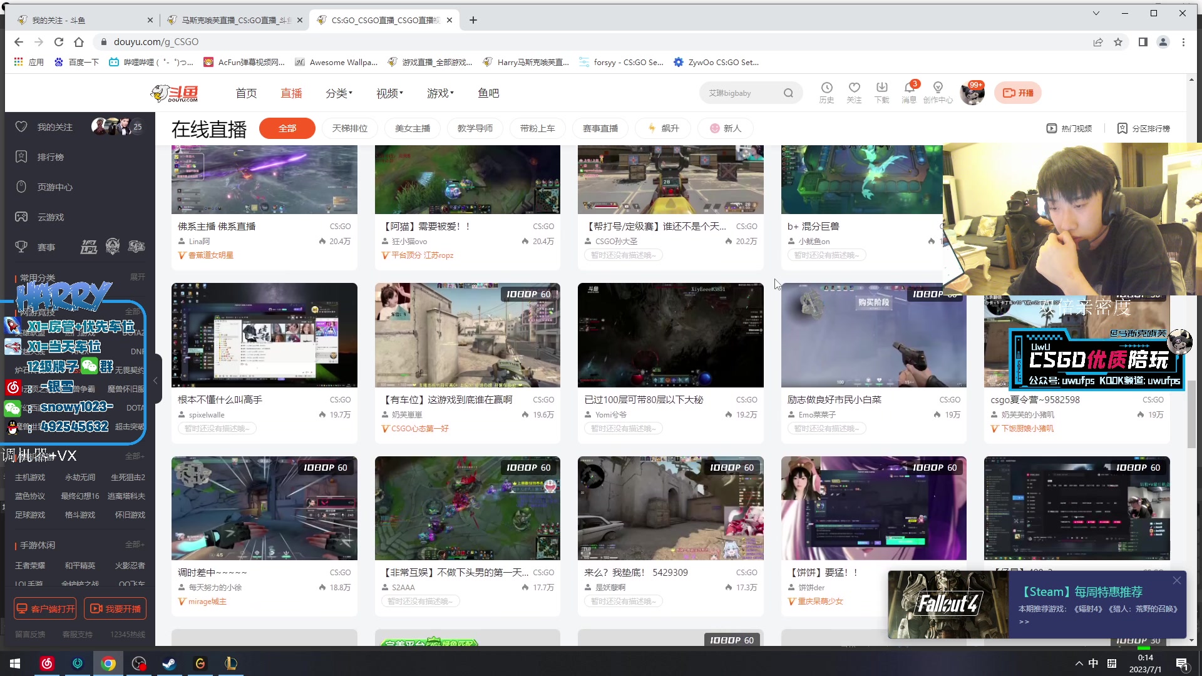Select the 全部 filter tab
The width and height of the screenshot is (1202, 676).
coord(287,128)
